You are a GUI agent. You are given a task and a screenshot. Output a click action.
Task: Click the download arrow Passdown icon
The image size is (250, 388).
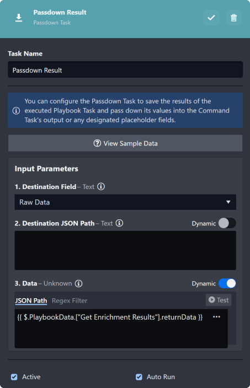[19, 18]
